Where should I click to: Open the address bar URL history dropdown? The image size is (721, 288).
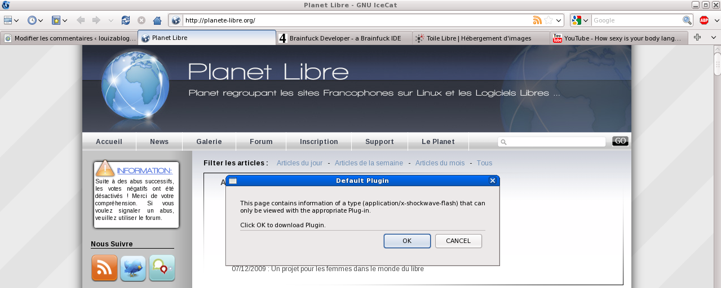click(x=559, y=21)
